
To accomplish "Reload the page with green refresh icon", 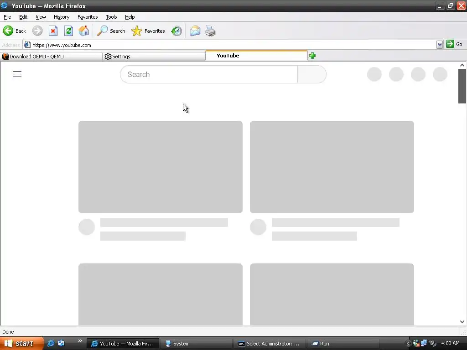I will click(x=68, y=31).
